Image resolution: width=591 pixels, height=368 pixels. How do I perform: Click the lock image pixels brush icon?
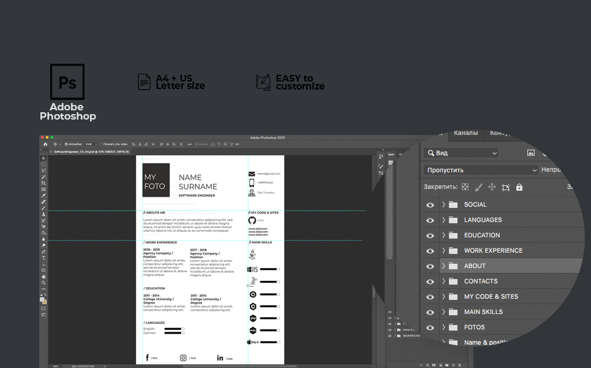point(478,187)
